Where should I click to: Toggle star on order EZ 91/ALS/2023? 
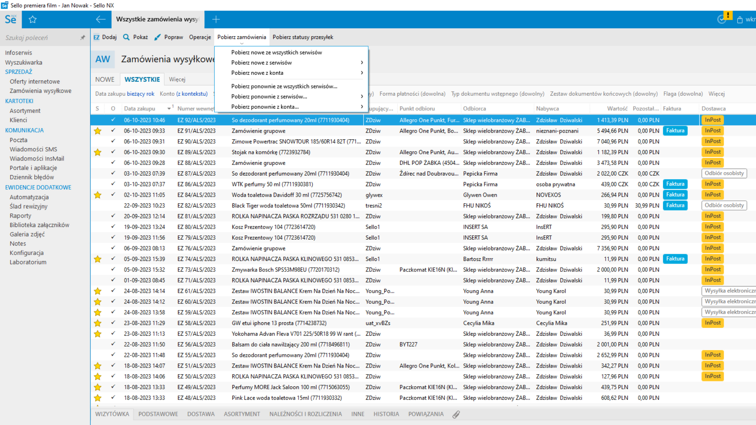coord(98,131)
